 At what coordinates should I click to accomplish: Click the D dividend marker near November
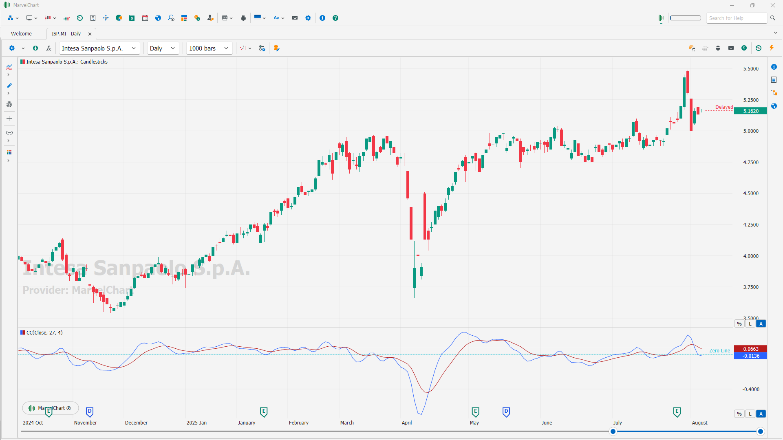pos(90,412)
